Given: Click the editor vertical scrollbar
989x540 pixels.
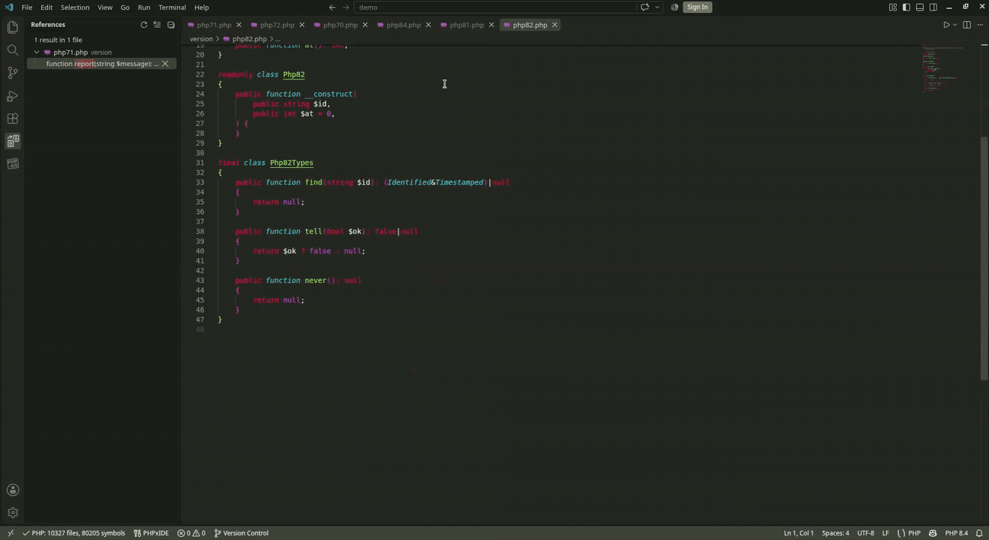Looking at the screenshot, I should click(984, 259).
